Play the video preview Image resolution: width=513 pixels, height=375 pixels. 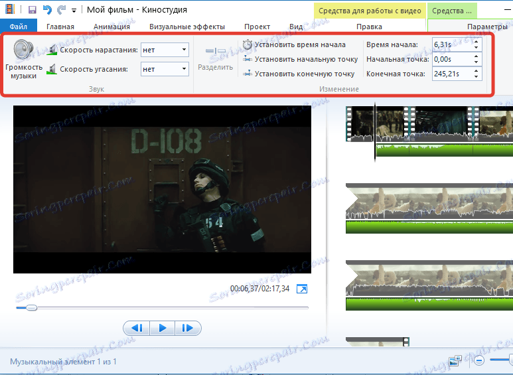pyautogui.click(x=163, y=328)
